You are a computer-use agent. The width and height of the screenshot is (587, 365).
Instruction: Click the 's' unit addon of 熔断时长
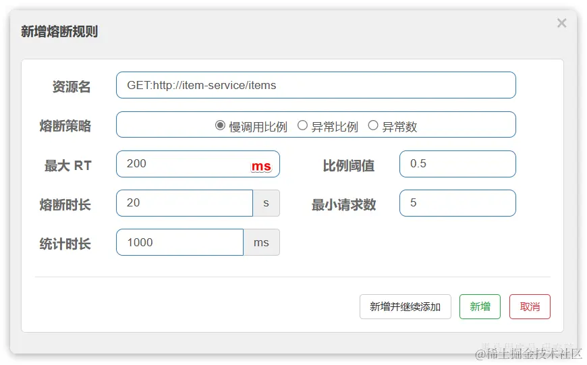coord(266,203)
